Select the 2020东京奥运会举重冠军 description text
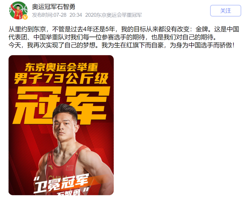This screenshot has width=251, height=197. (114, 15)
